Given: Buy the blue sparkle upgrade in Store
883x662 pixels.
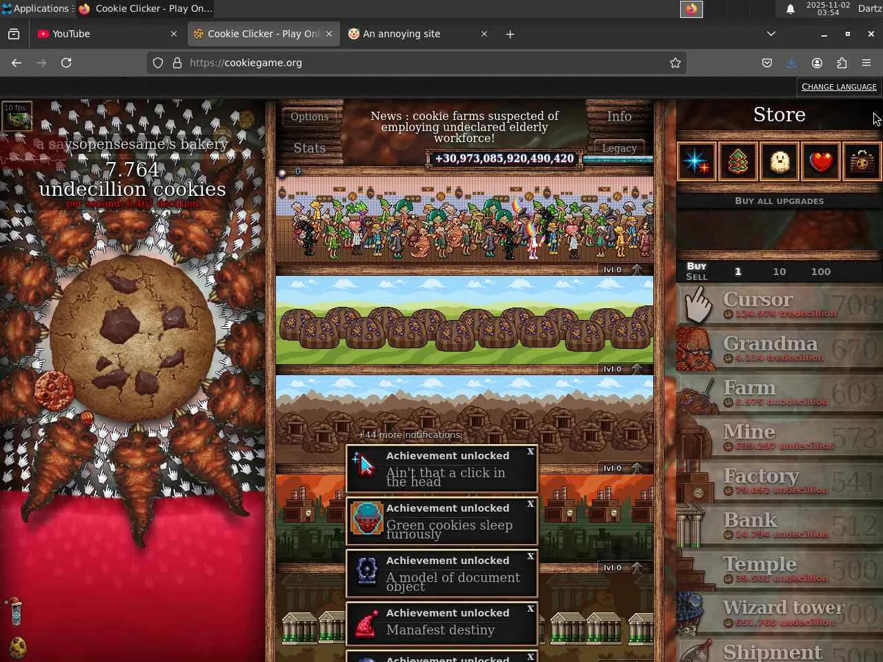Looking at the screenshot, I should [696, 161].
